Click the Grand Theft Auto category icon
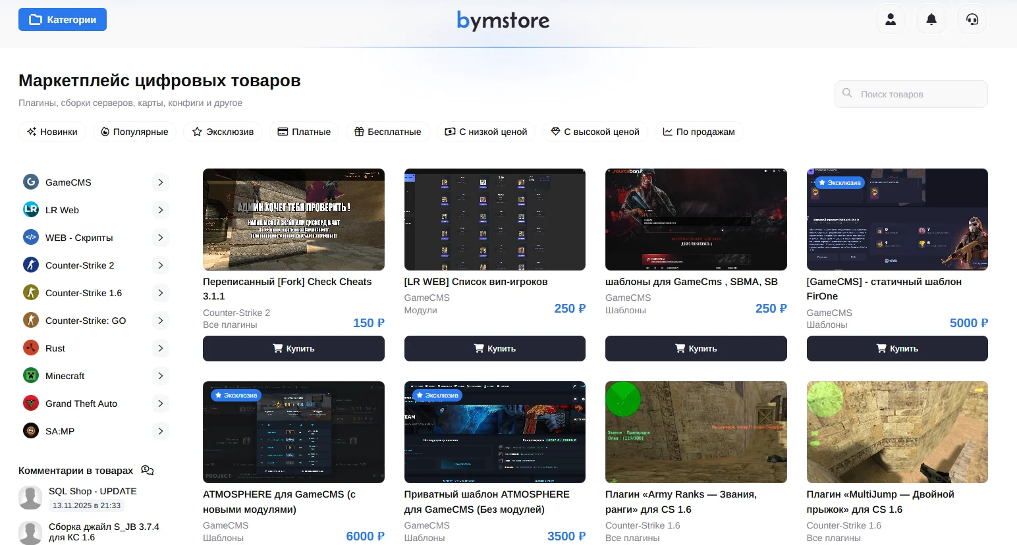Viewport: 1017px width, 545px height. (31, 403)
